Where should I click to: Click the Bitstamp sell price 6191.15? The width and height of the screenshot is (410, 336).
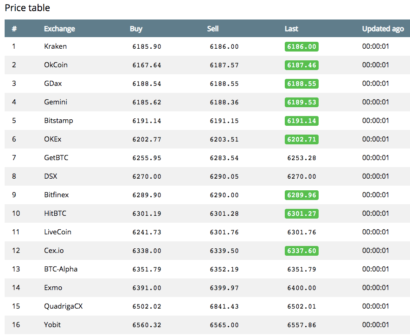point(224,121)
